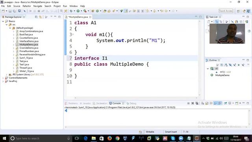
Task: Click the Save All toolbar icon
Action: pos(14,11)
